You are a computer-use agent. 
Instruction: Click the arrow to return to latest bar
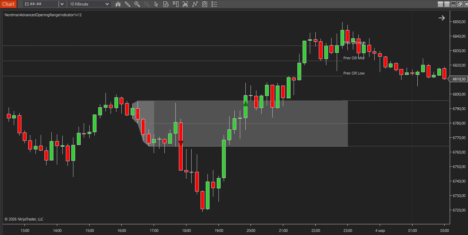tap(441, 18)
